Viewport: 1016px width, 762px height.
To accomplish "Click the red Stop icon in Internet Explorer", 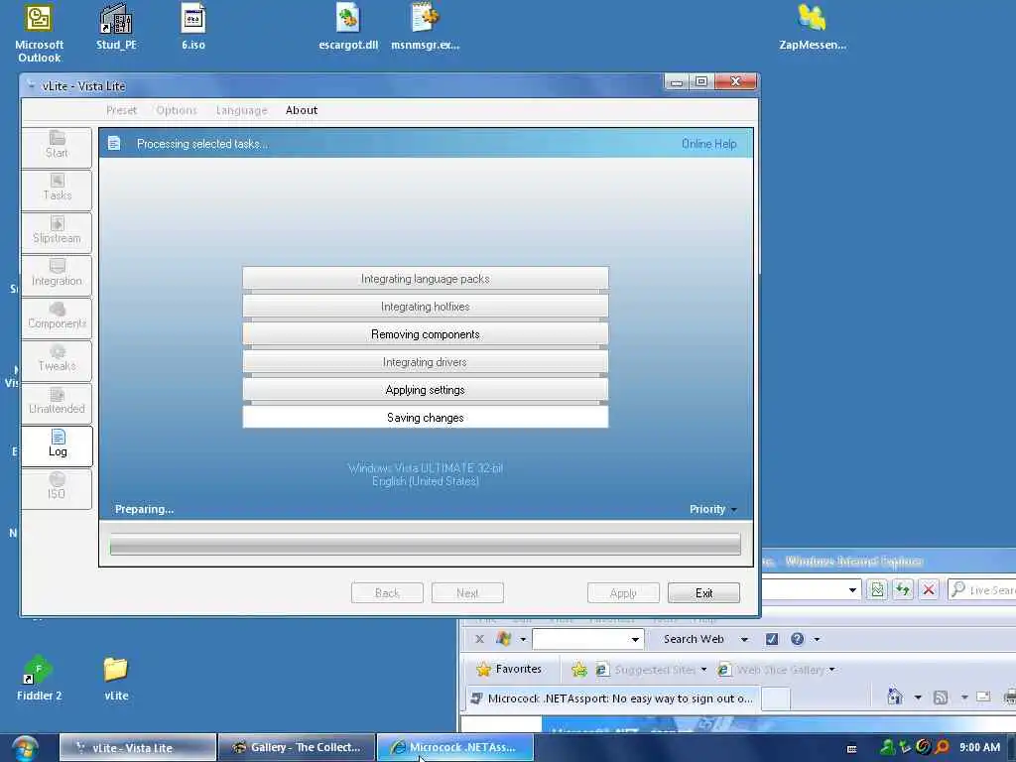I will pyautogui.click(x=929, y=589).
